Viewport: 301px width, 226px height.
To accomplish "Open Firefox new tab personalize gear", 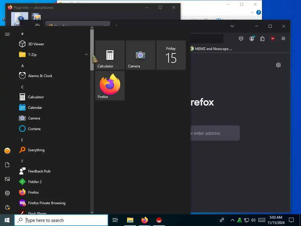I will [278, 65].
